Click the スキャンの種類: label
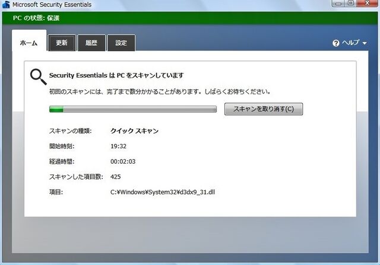The height and width of the screenshot is (265, 380). click(71, 131)
